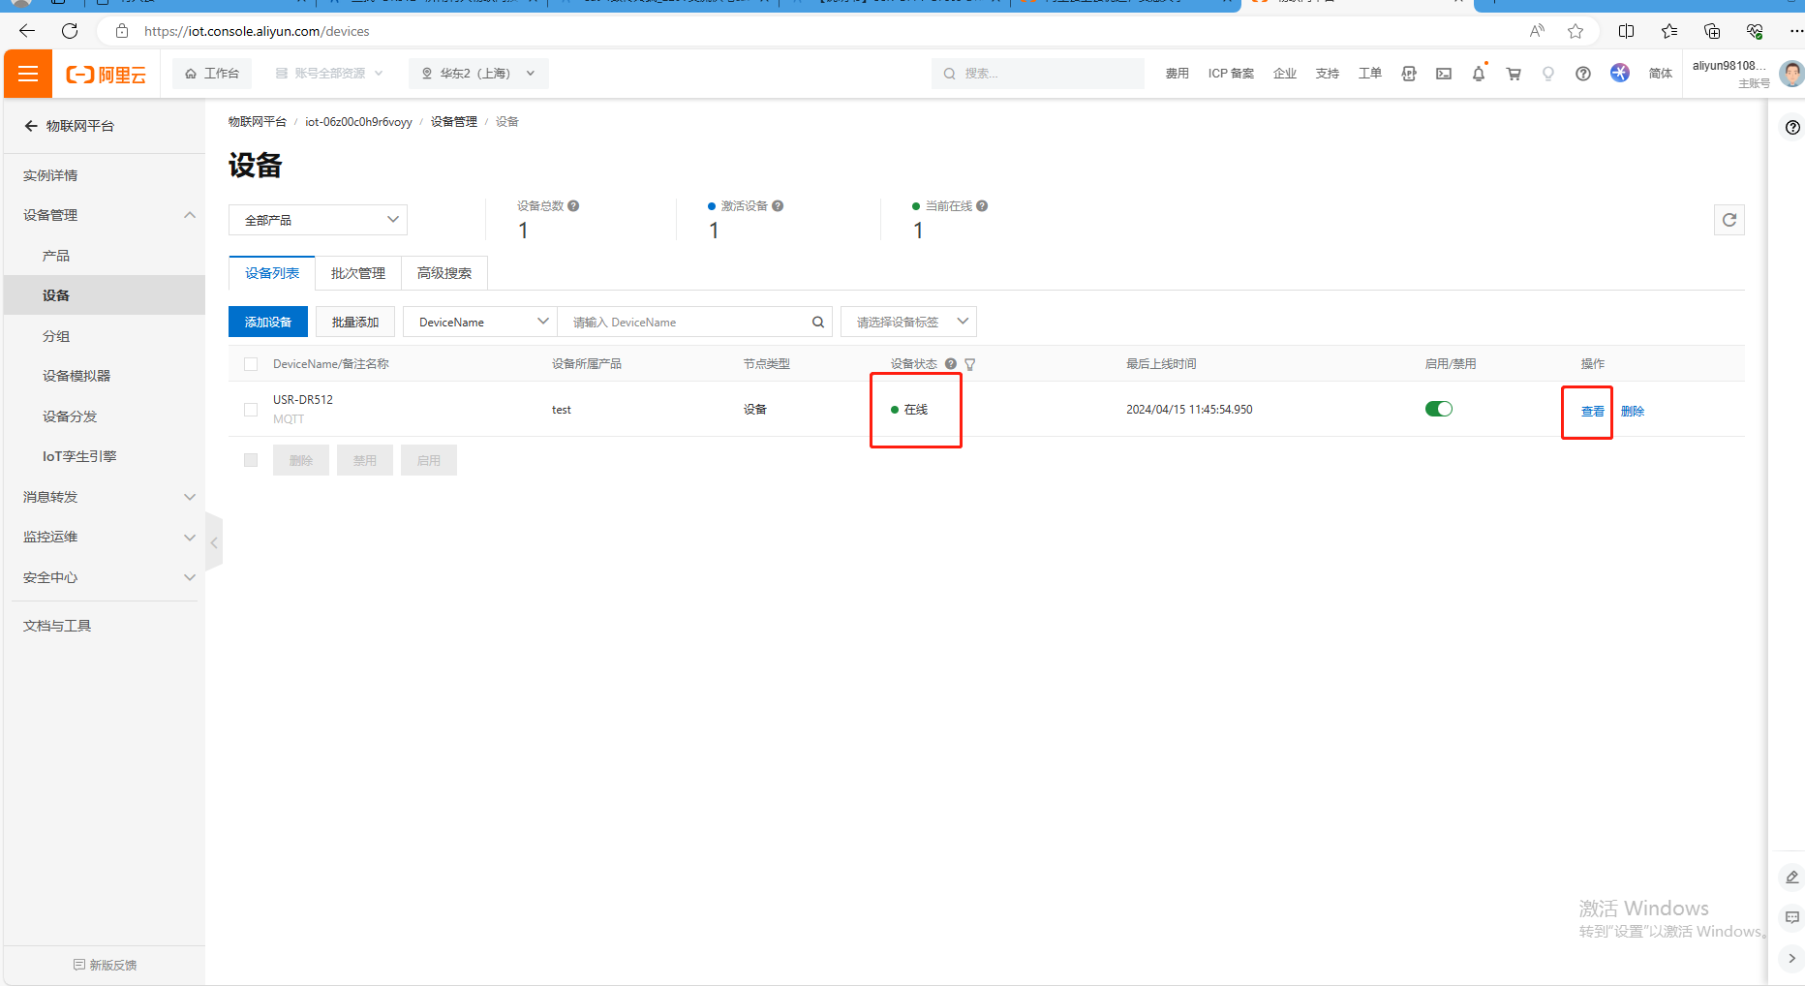Open 设备模拟器 in the sidebar
The width and height of the screenshot is (1805, 986).
tap(76, 376)
